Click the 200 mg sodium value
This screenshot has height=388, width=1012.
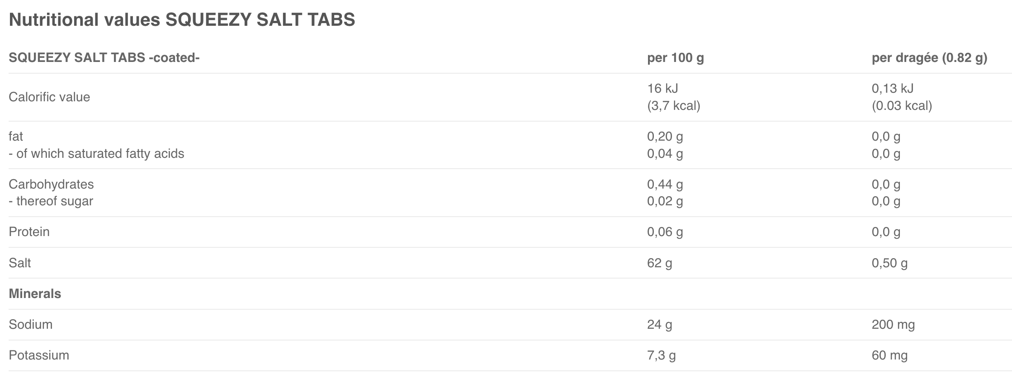click(893, 325)
